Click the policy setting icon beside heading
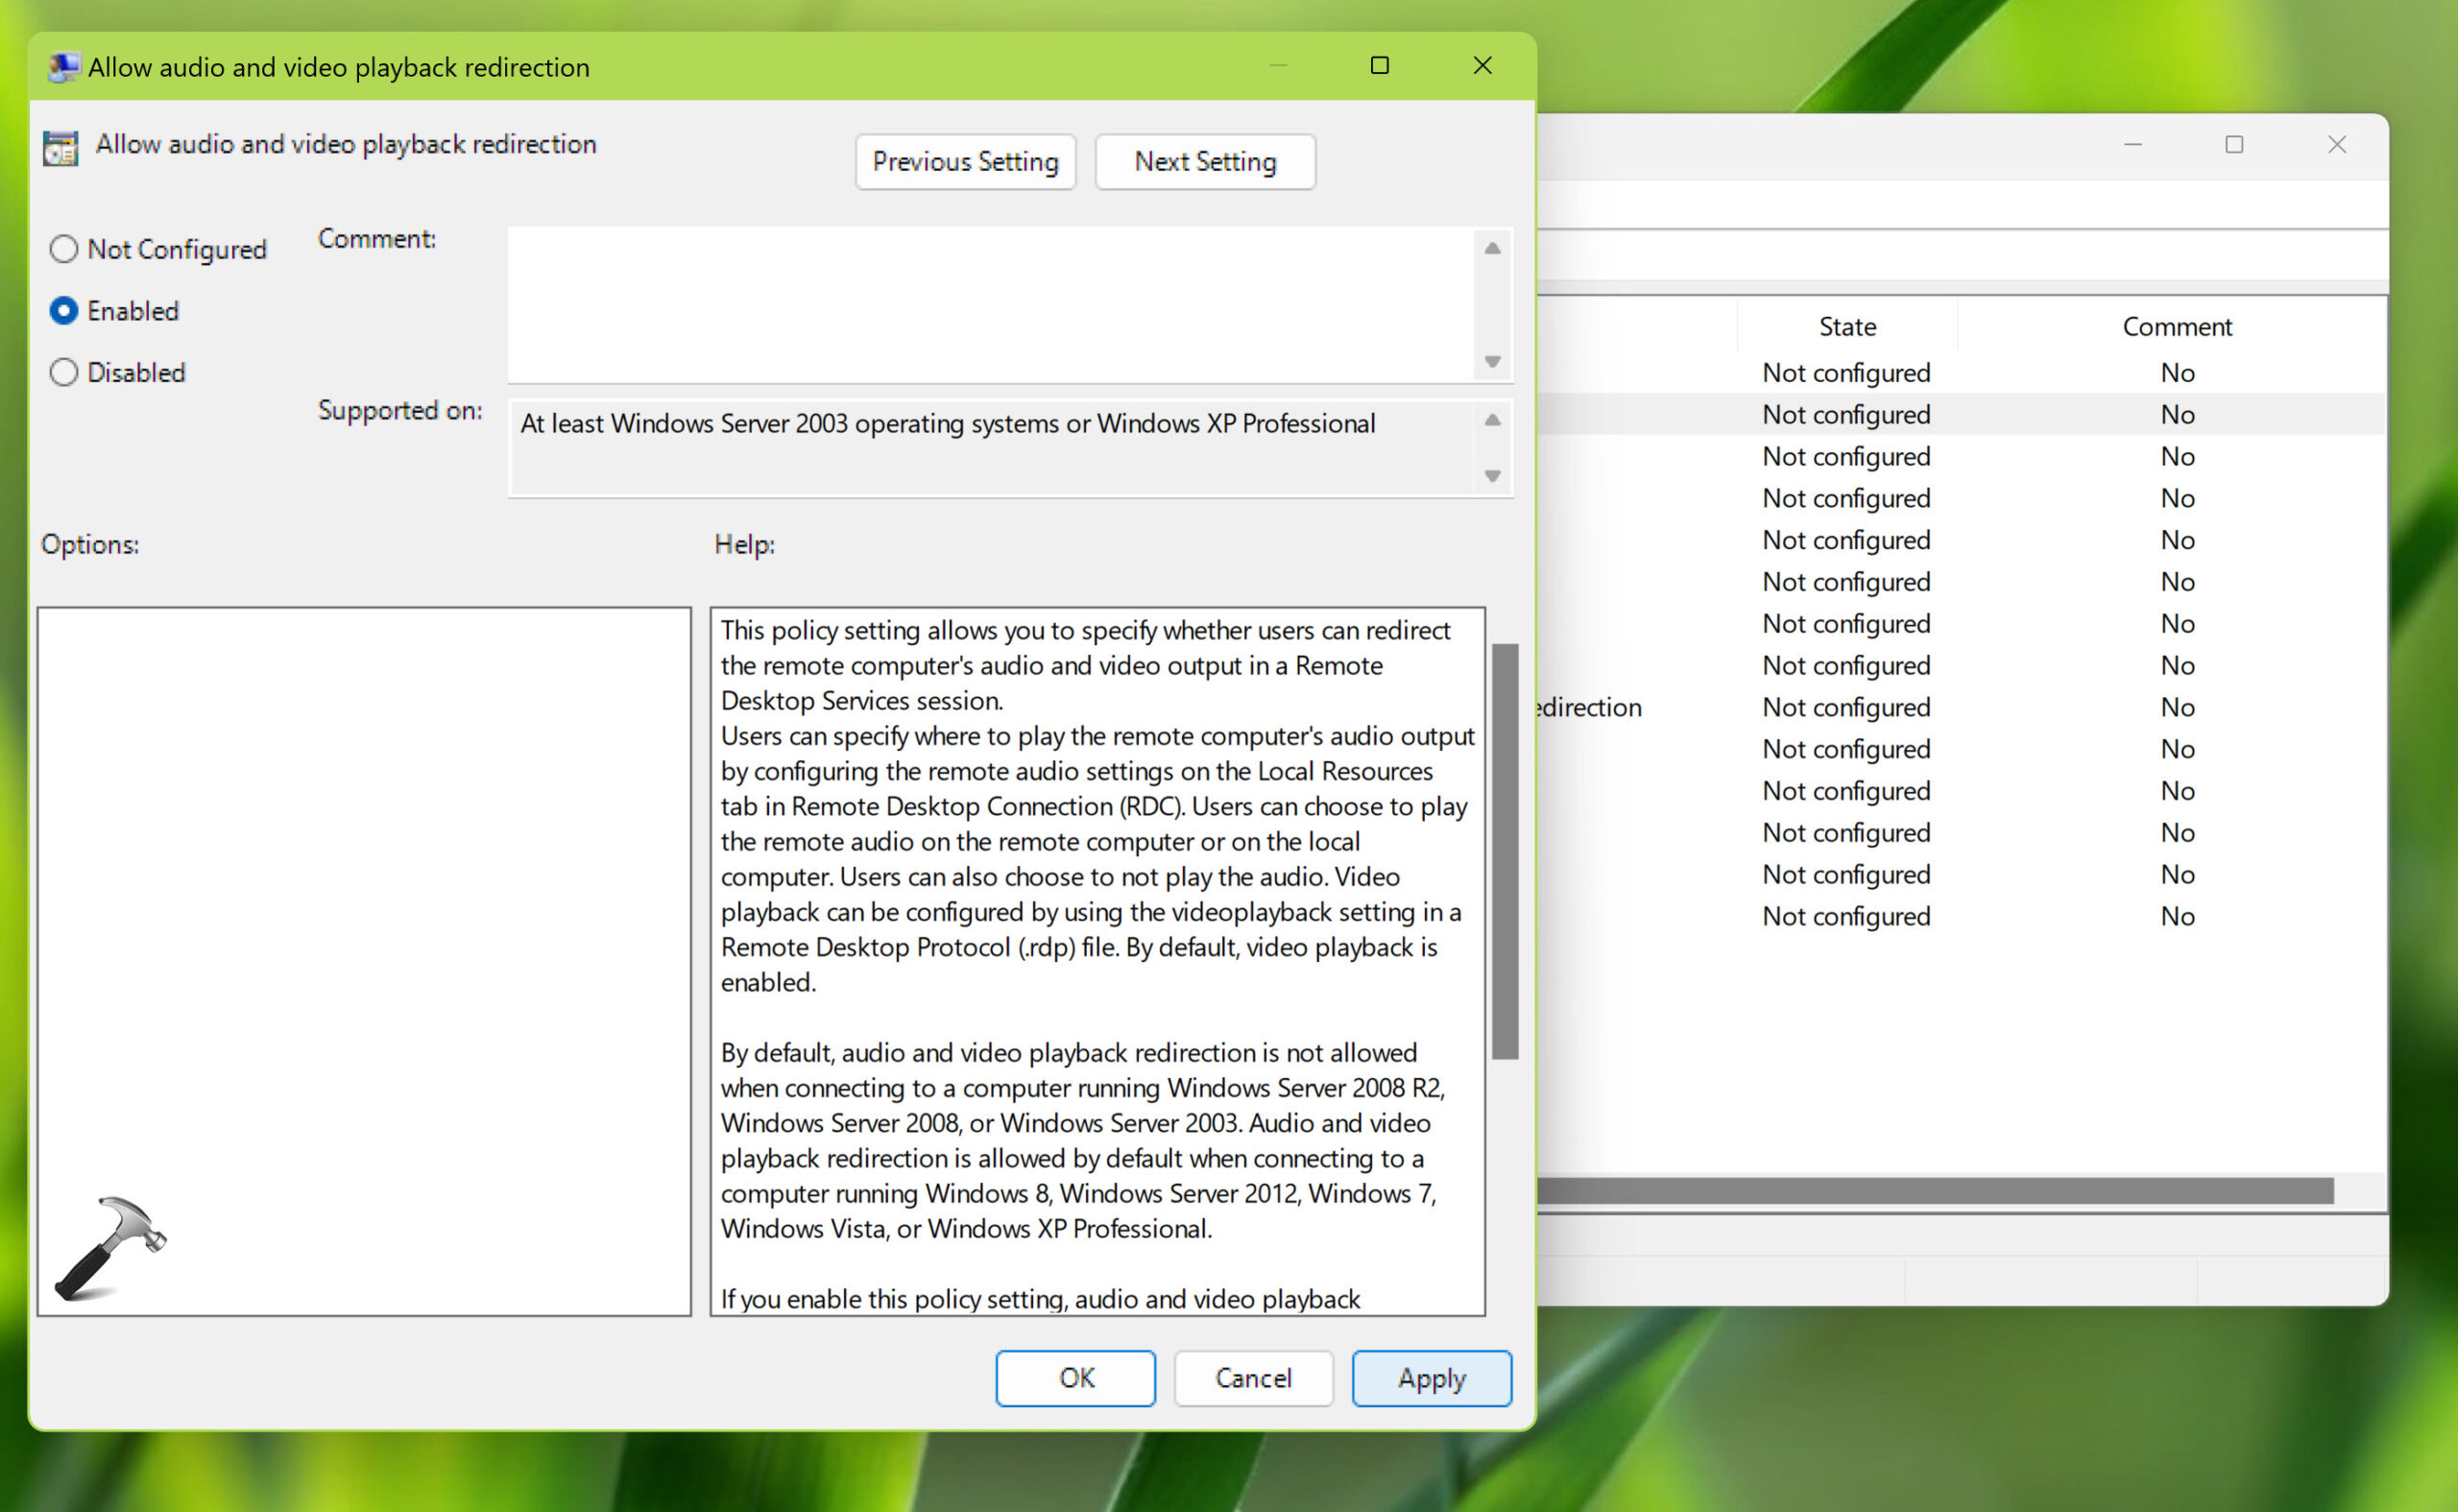 pos(61,148)
